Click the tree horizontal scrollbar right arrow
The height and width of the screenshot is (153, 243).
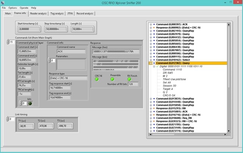point(225,134)
